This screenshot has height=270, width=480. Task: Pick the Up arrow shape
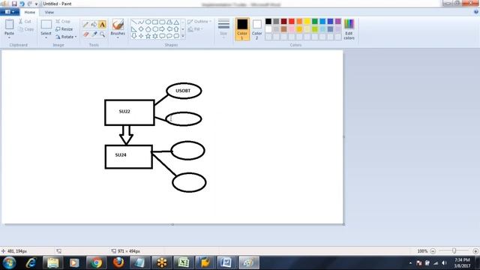(x=177, y=29)
